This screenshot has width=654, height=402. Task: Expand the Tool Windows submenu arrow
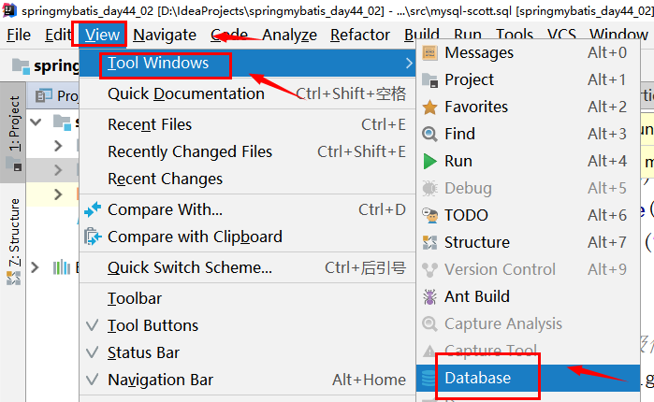408,65
